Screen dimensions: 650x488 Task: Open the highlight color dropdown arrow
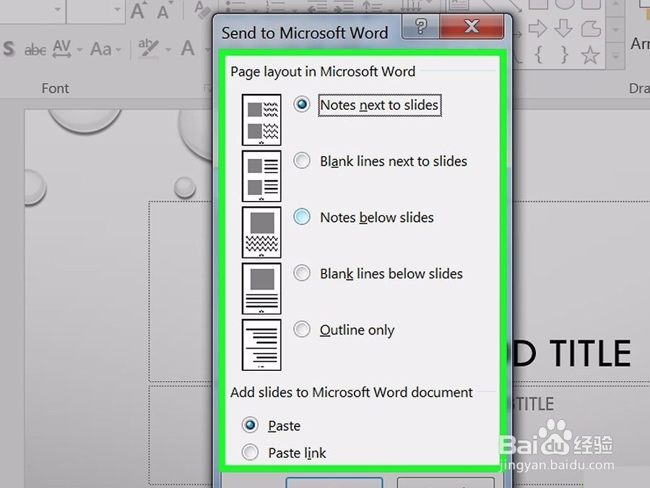click(x=168, y=50)
